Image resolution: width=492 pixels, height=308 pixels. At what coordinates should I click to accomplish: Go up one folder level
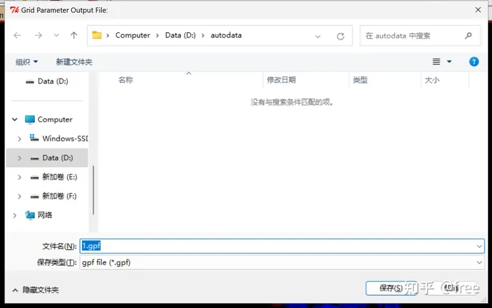74,36
